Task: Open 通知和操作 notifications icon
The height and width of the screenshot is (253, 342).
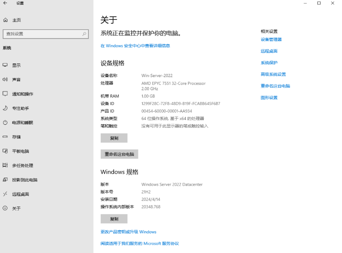Action: tap(5, 94)
